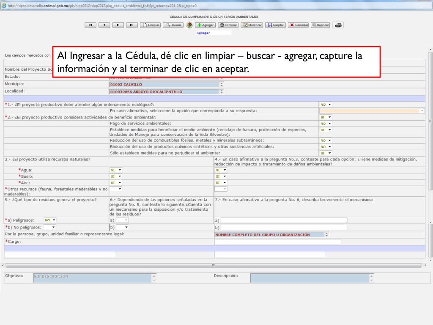This screenshot has width=433, height=325.
Task: Click the Municipio field stepper arrows
Action: pyautogui.click(x=222, y=85)
